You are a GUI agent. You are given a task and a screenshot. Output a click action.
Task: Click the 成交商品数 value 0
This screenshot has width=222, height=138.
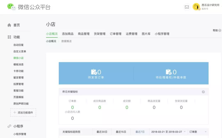pos(100,108)
